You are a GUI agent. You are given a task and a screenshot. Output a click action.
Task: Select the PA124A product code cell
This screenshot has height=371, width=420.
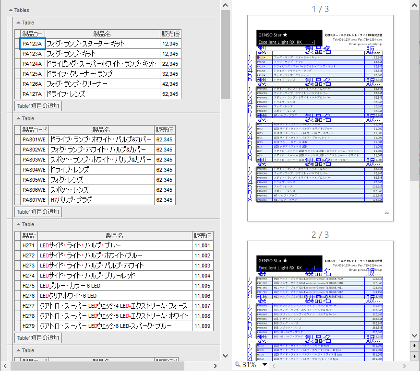pyautogui.click(x=33, y=64)
